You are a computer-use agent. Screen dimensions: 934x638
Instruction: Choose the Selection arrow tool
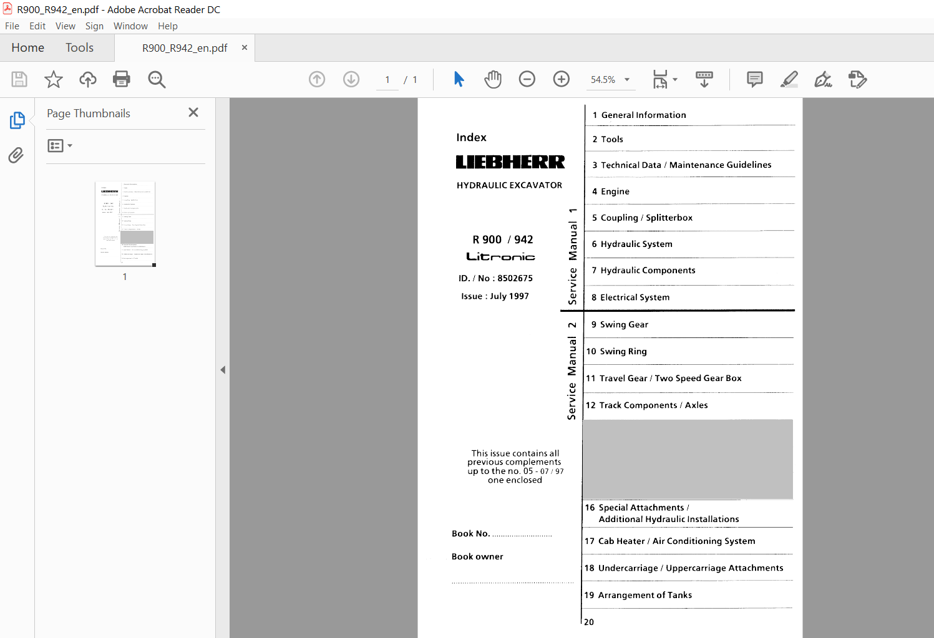click(x=459, y=79)
